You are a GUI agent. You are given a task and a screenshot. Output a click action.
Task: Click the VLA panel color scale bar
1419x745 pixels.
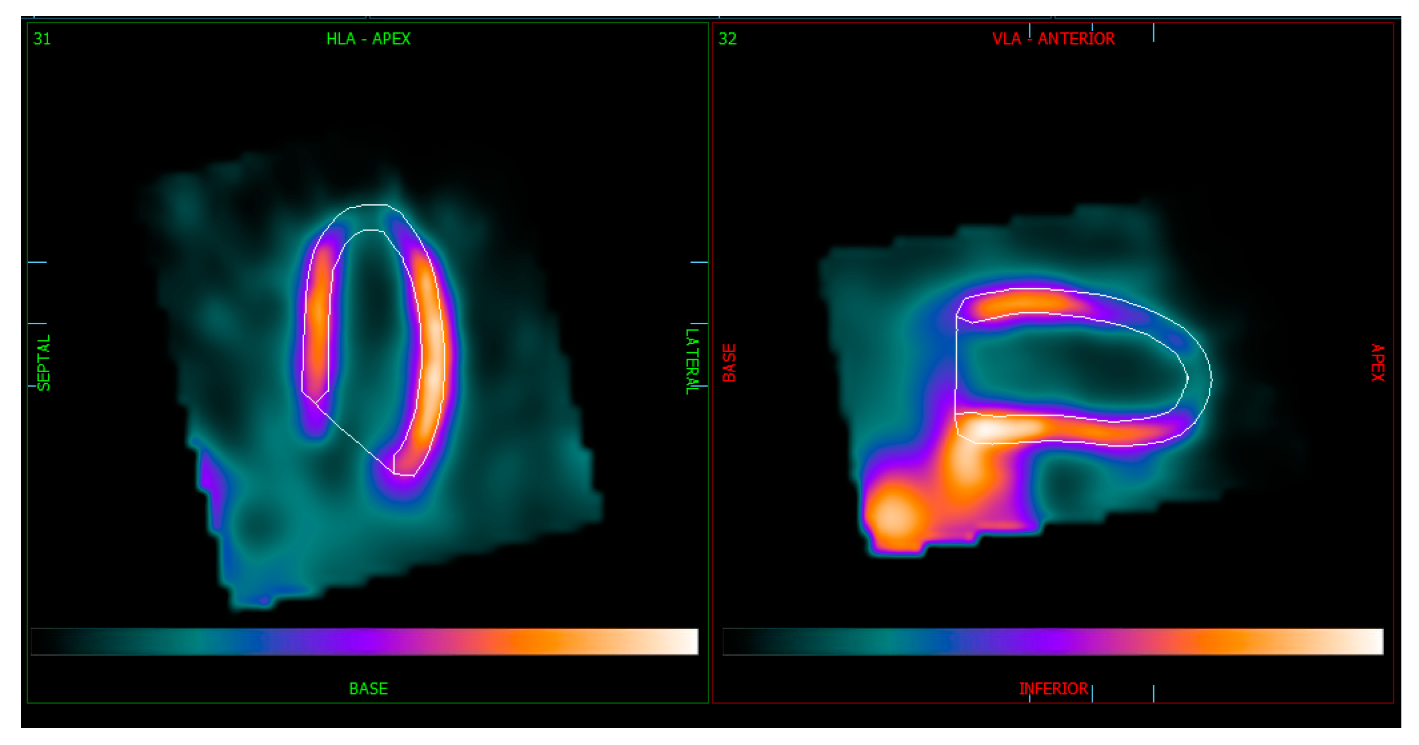pyautogui.click(x=1053, y=642)
